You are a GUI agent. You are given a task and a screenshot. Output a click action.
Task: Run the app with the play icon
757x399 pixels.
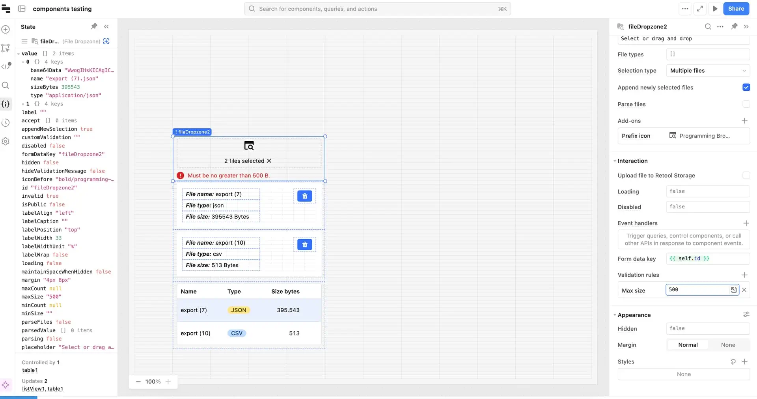pos(715,8)
